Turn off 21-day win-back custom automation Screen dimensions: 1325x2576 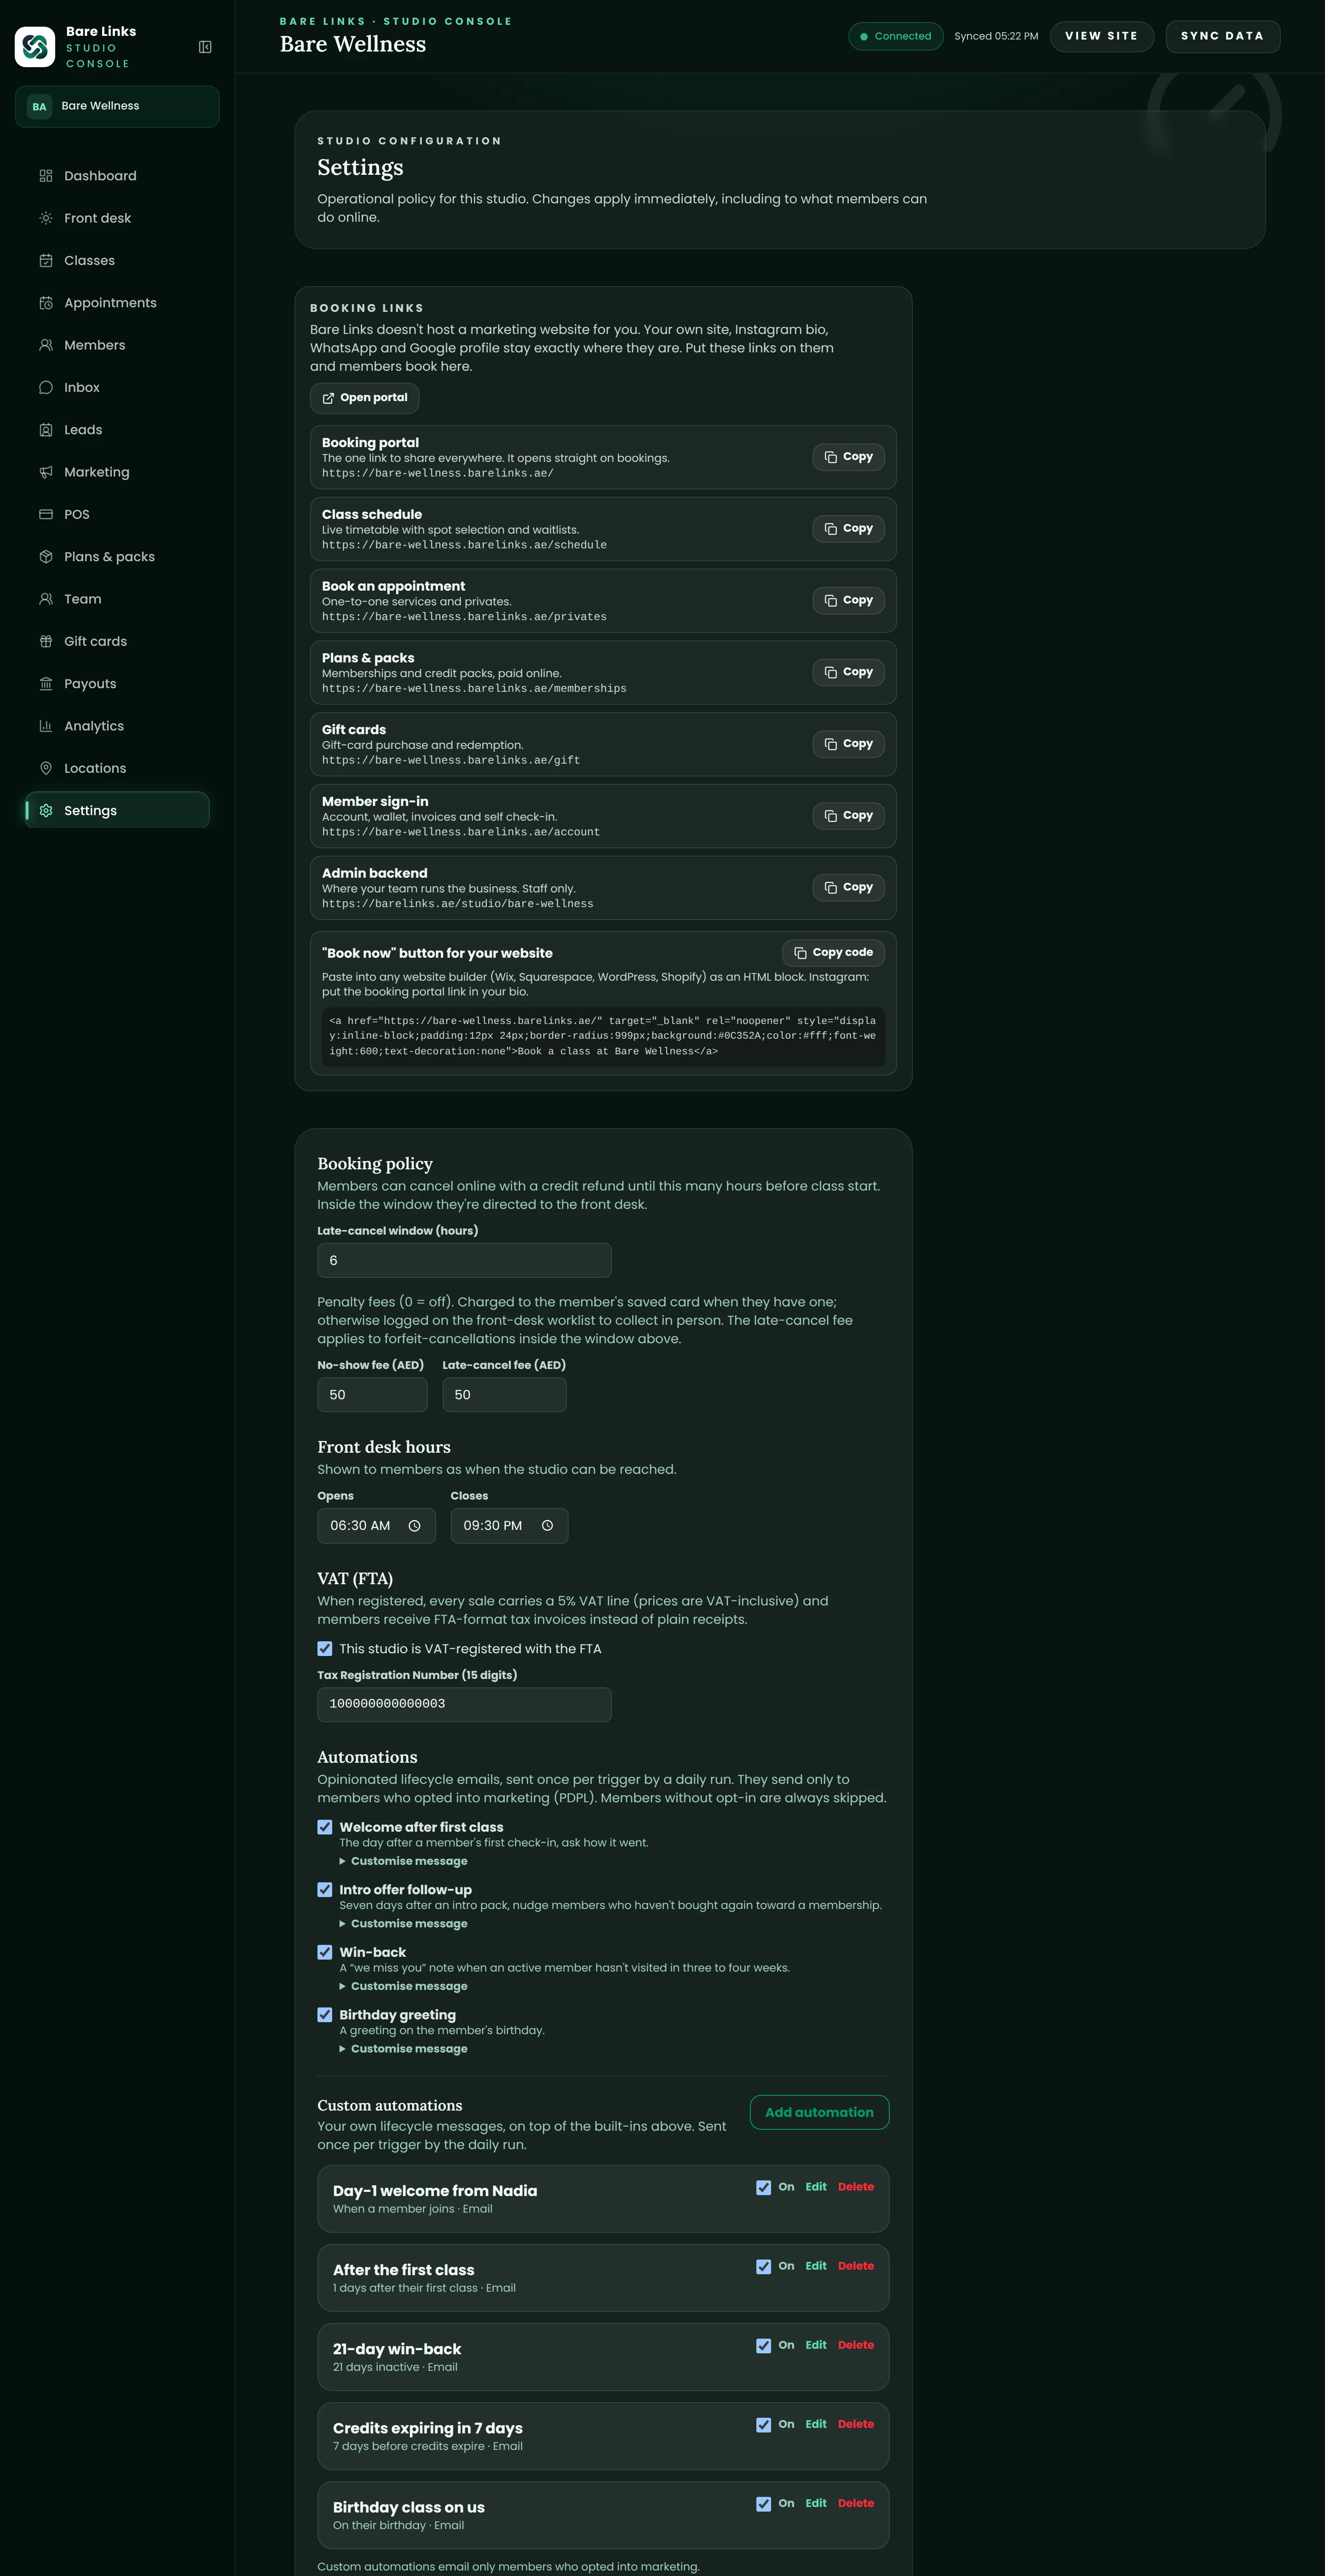[x=764, y=2345]
